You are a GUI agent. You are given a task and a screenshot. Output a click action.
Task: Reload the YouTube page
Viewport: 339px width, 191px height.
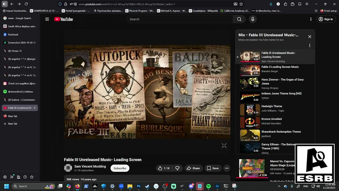pyautogui.click(x=26, y=4)
